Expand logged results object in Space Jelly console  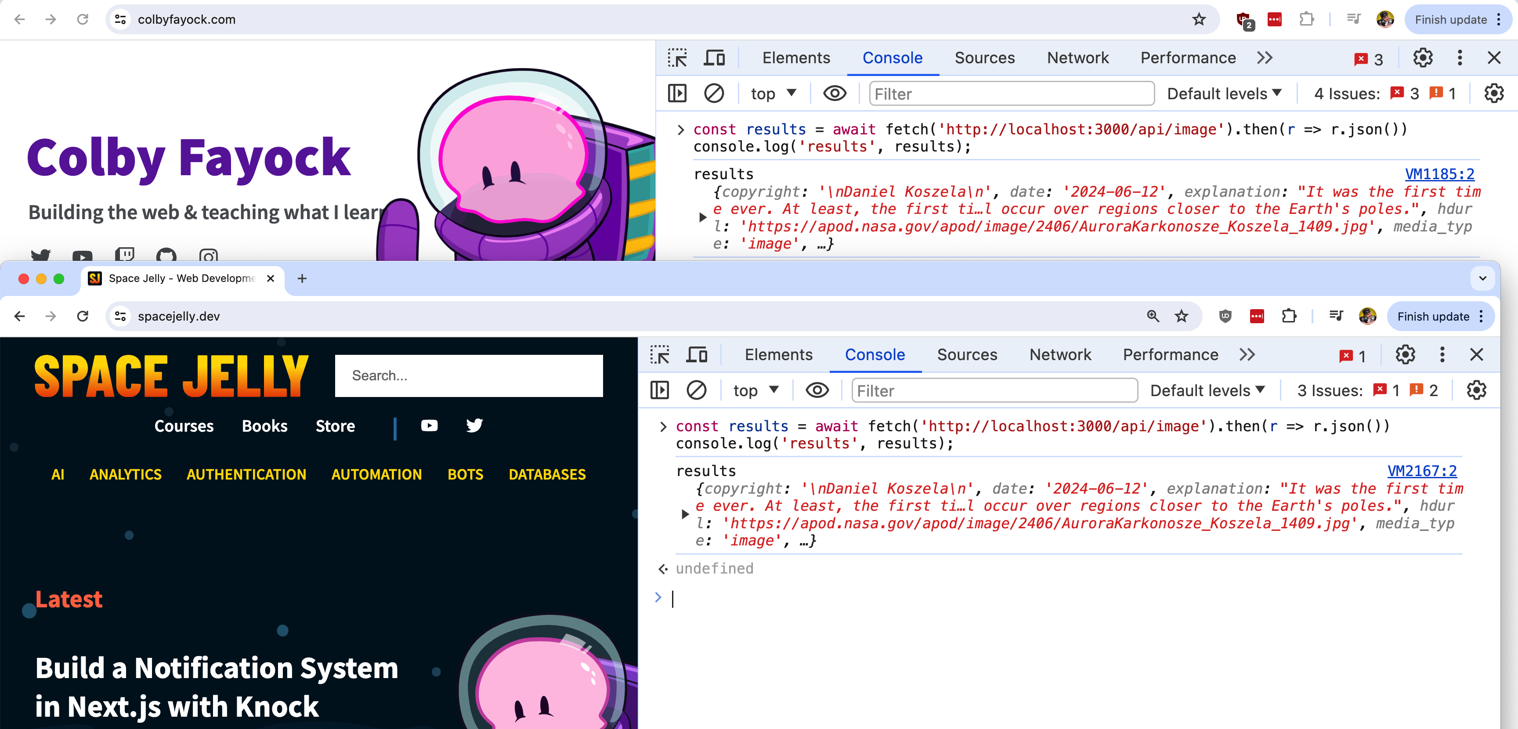pos(685,514)
